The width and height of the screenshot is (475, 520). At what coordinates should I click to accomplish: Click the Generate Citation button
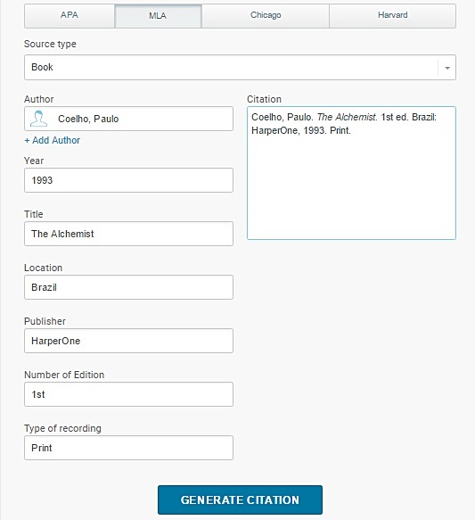[240, 499]
